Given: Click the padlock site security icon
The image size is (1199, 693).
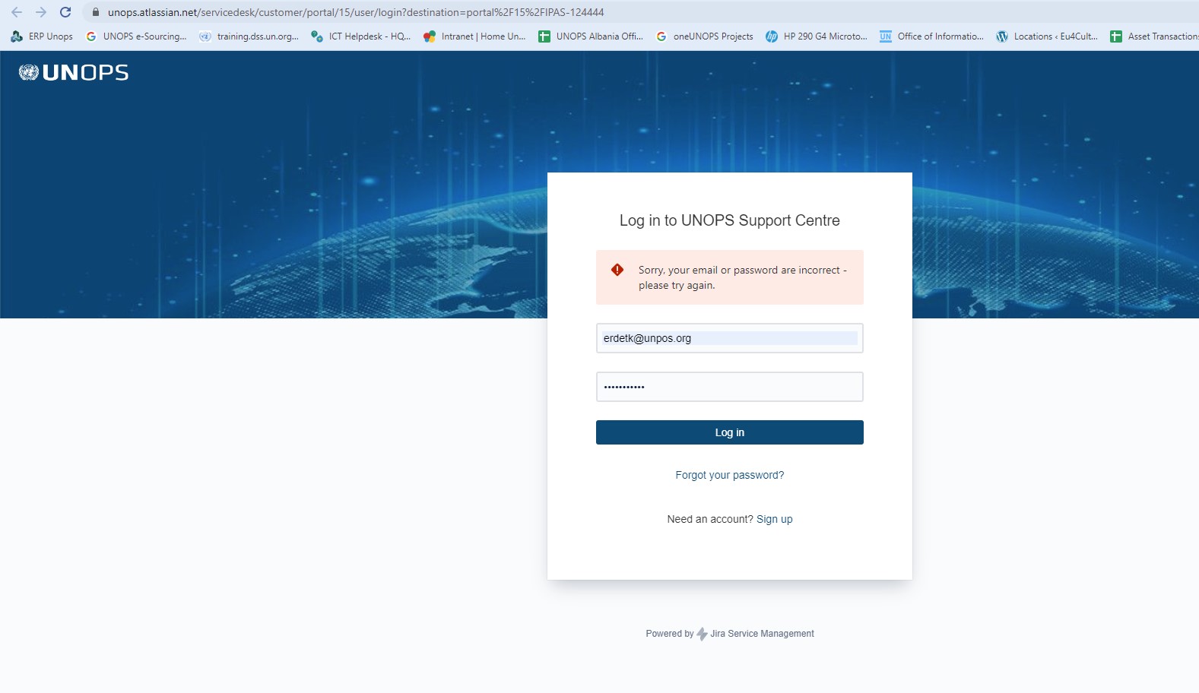Looking at the screenshot, I should (96, 12).
